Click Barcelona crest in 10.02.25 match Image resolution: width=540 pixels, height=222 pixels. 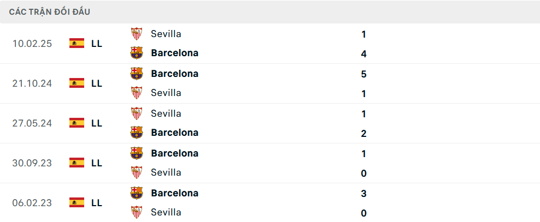(x=137, y=53)
